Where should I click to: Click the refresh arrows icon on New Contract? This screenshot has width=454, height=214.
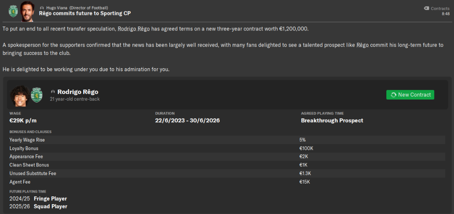coord(393,95)
